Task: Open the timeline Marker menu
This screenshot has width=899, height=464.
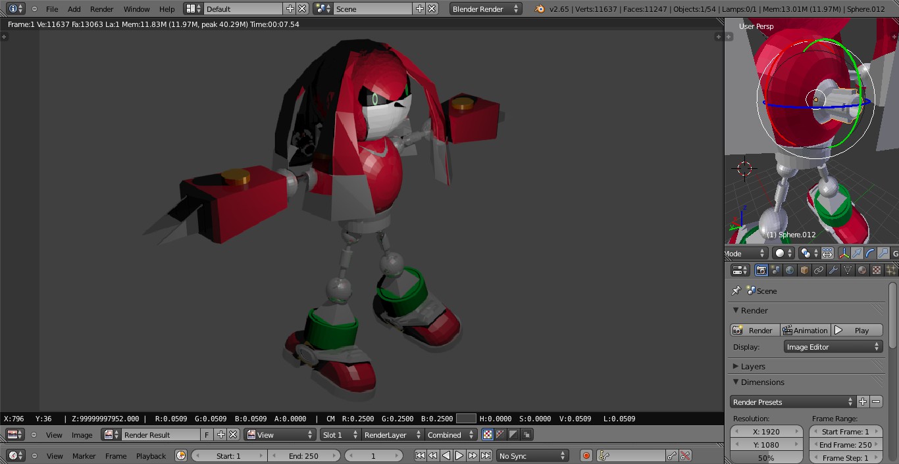Action: tap(84, 455)
